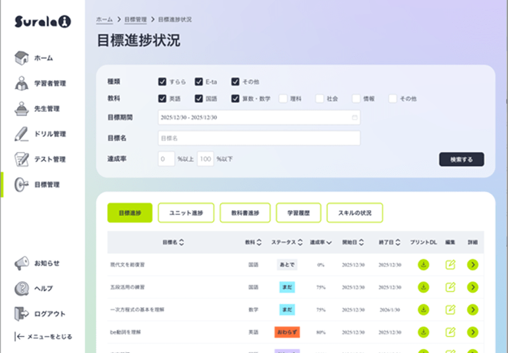The height and width of the screenshot is (353, 508).
Task: Click inside the 目標名 input field
Action: point(259,138)
